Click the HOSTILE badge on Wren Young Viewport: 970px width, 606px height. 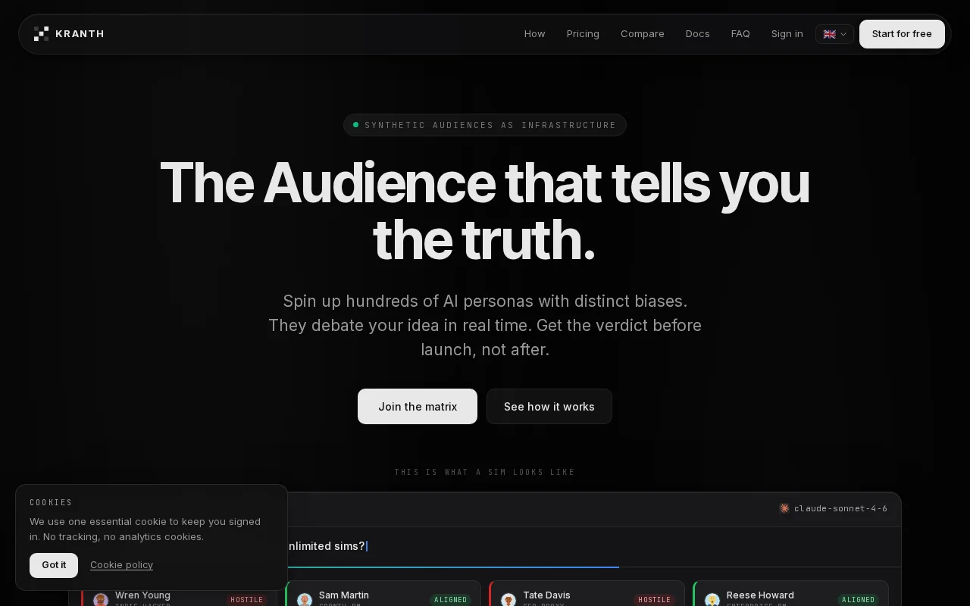(x=246, y=600)
